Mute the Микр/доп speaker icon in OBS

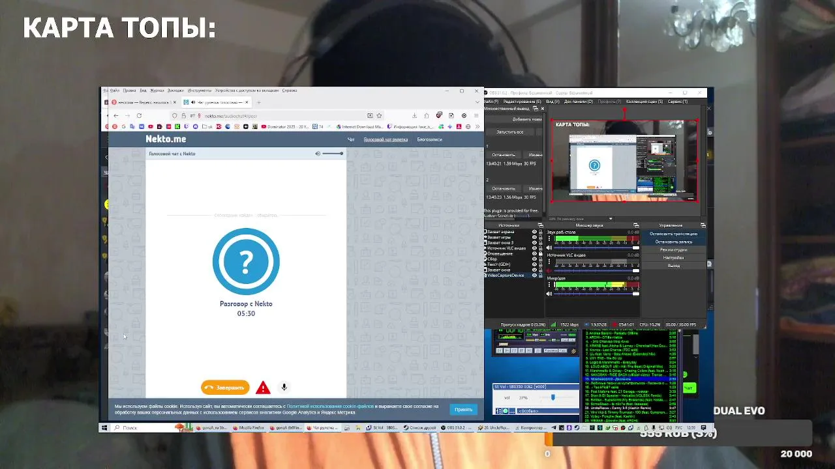click(x=549, y=294)
